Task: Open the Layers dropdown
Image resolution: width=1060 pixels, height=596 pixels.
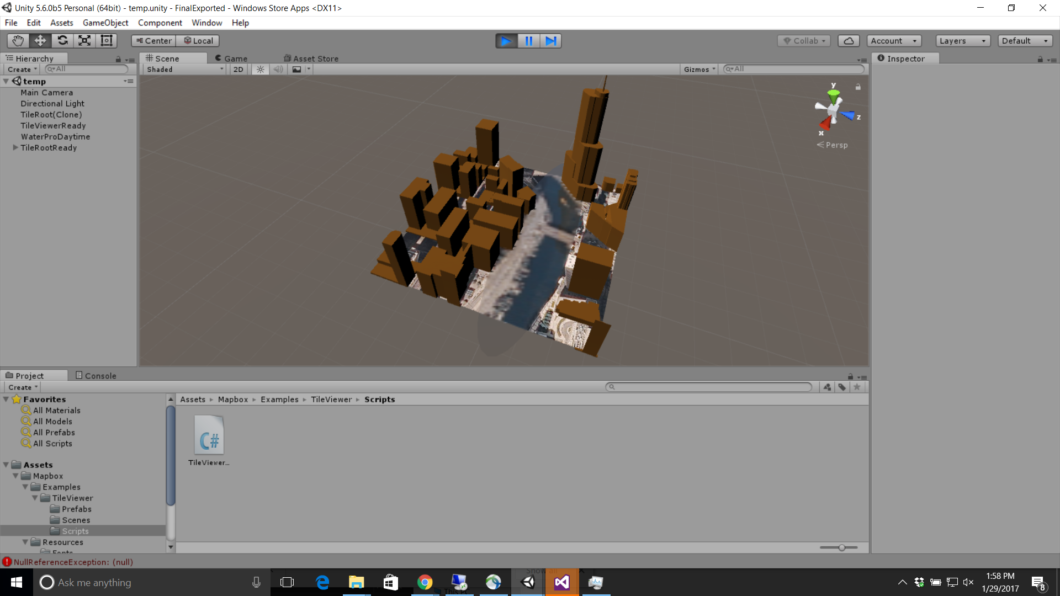Action: [x=962, y=41]
